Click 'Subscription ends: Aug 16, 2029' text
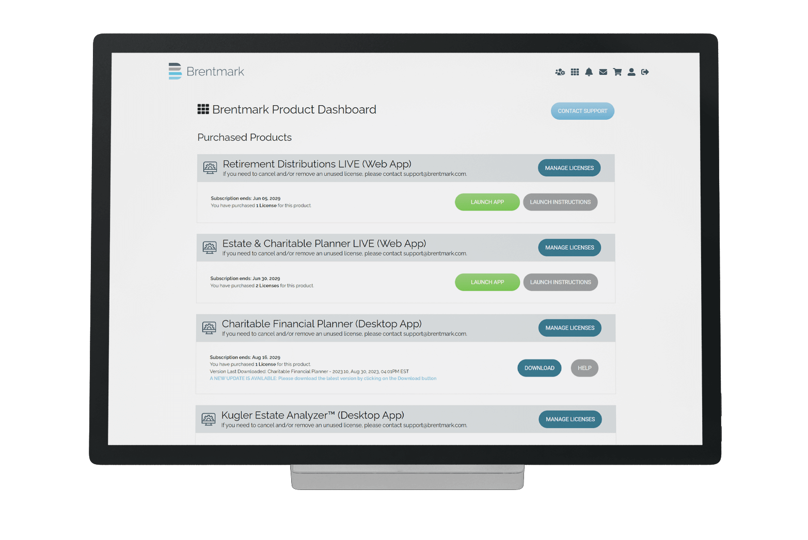This screenshot has height=540, width=808. (245, 357)
